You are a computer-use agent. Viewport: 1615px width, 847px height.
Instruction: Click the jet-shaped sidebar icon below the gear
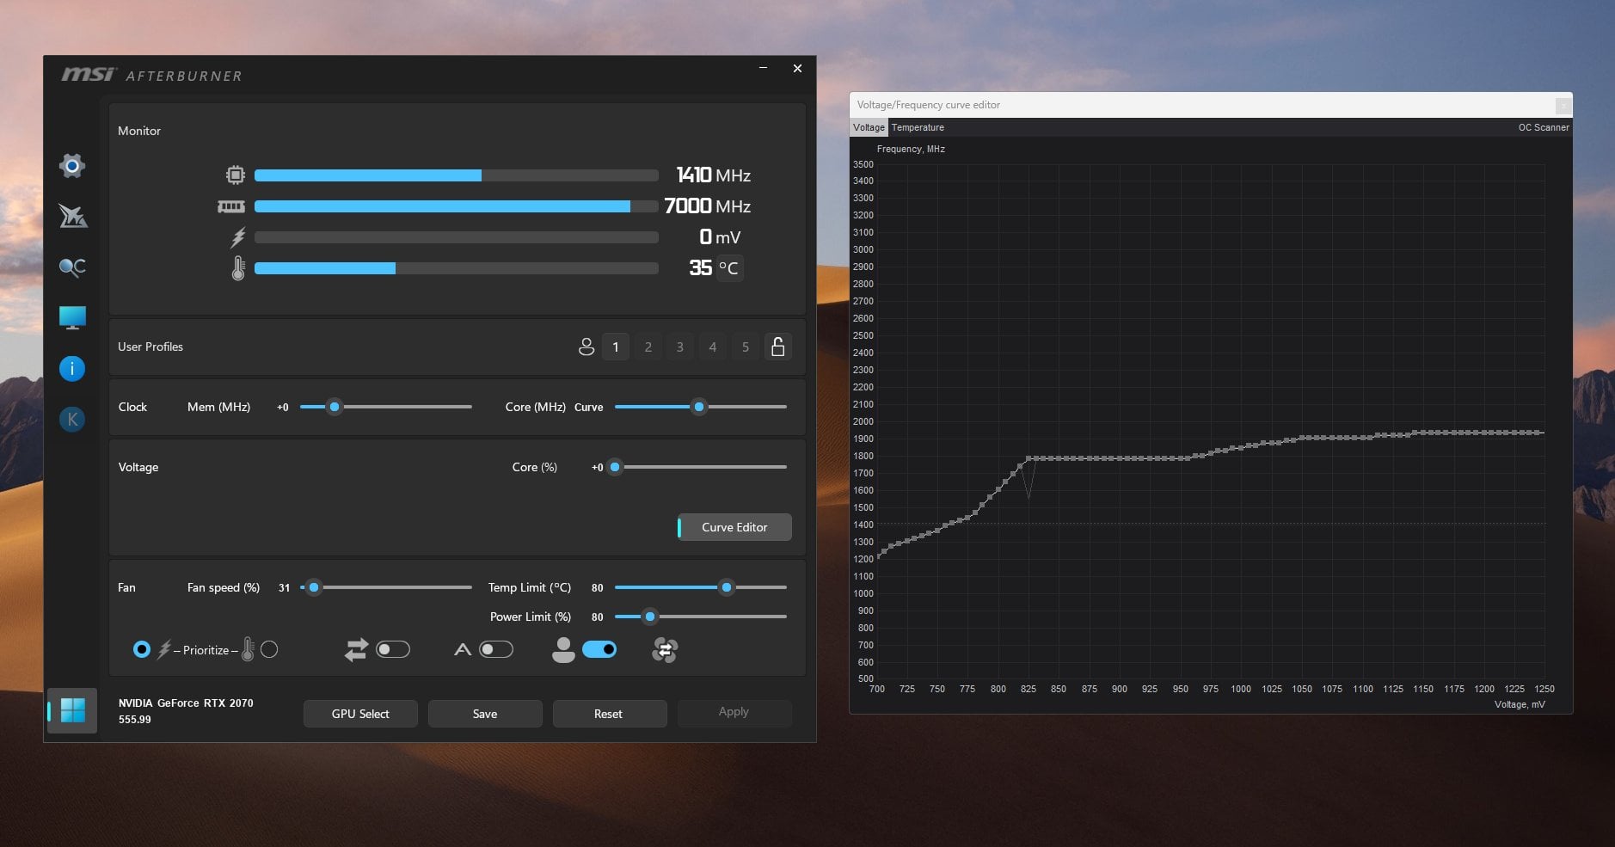(x=72, y=216)
